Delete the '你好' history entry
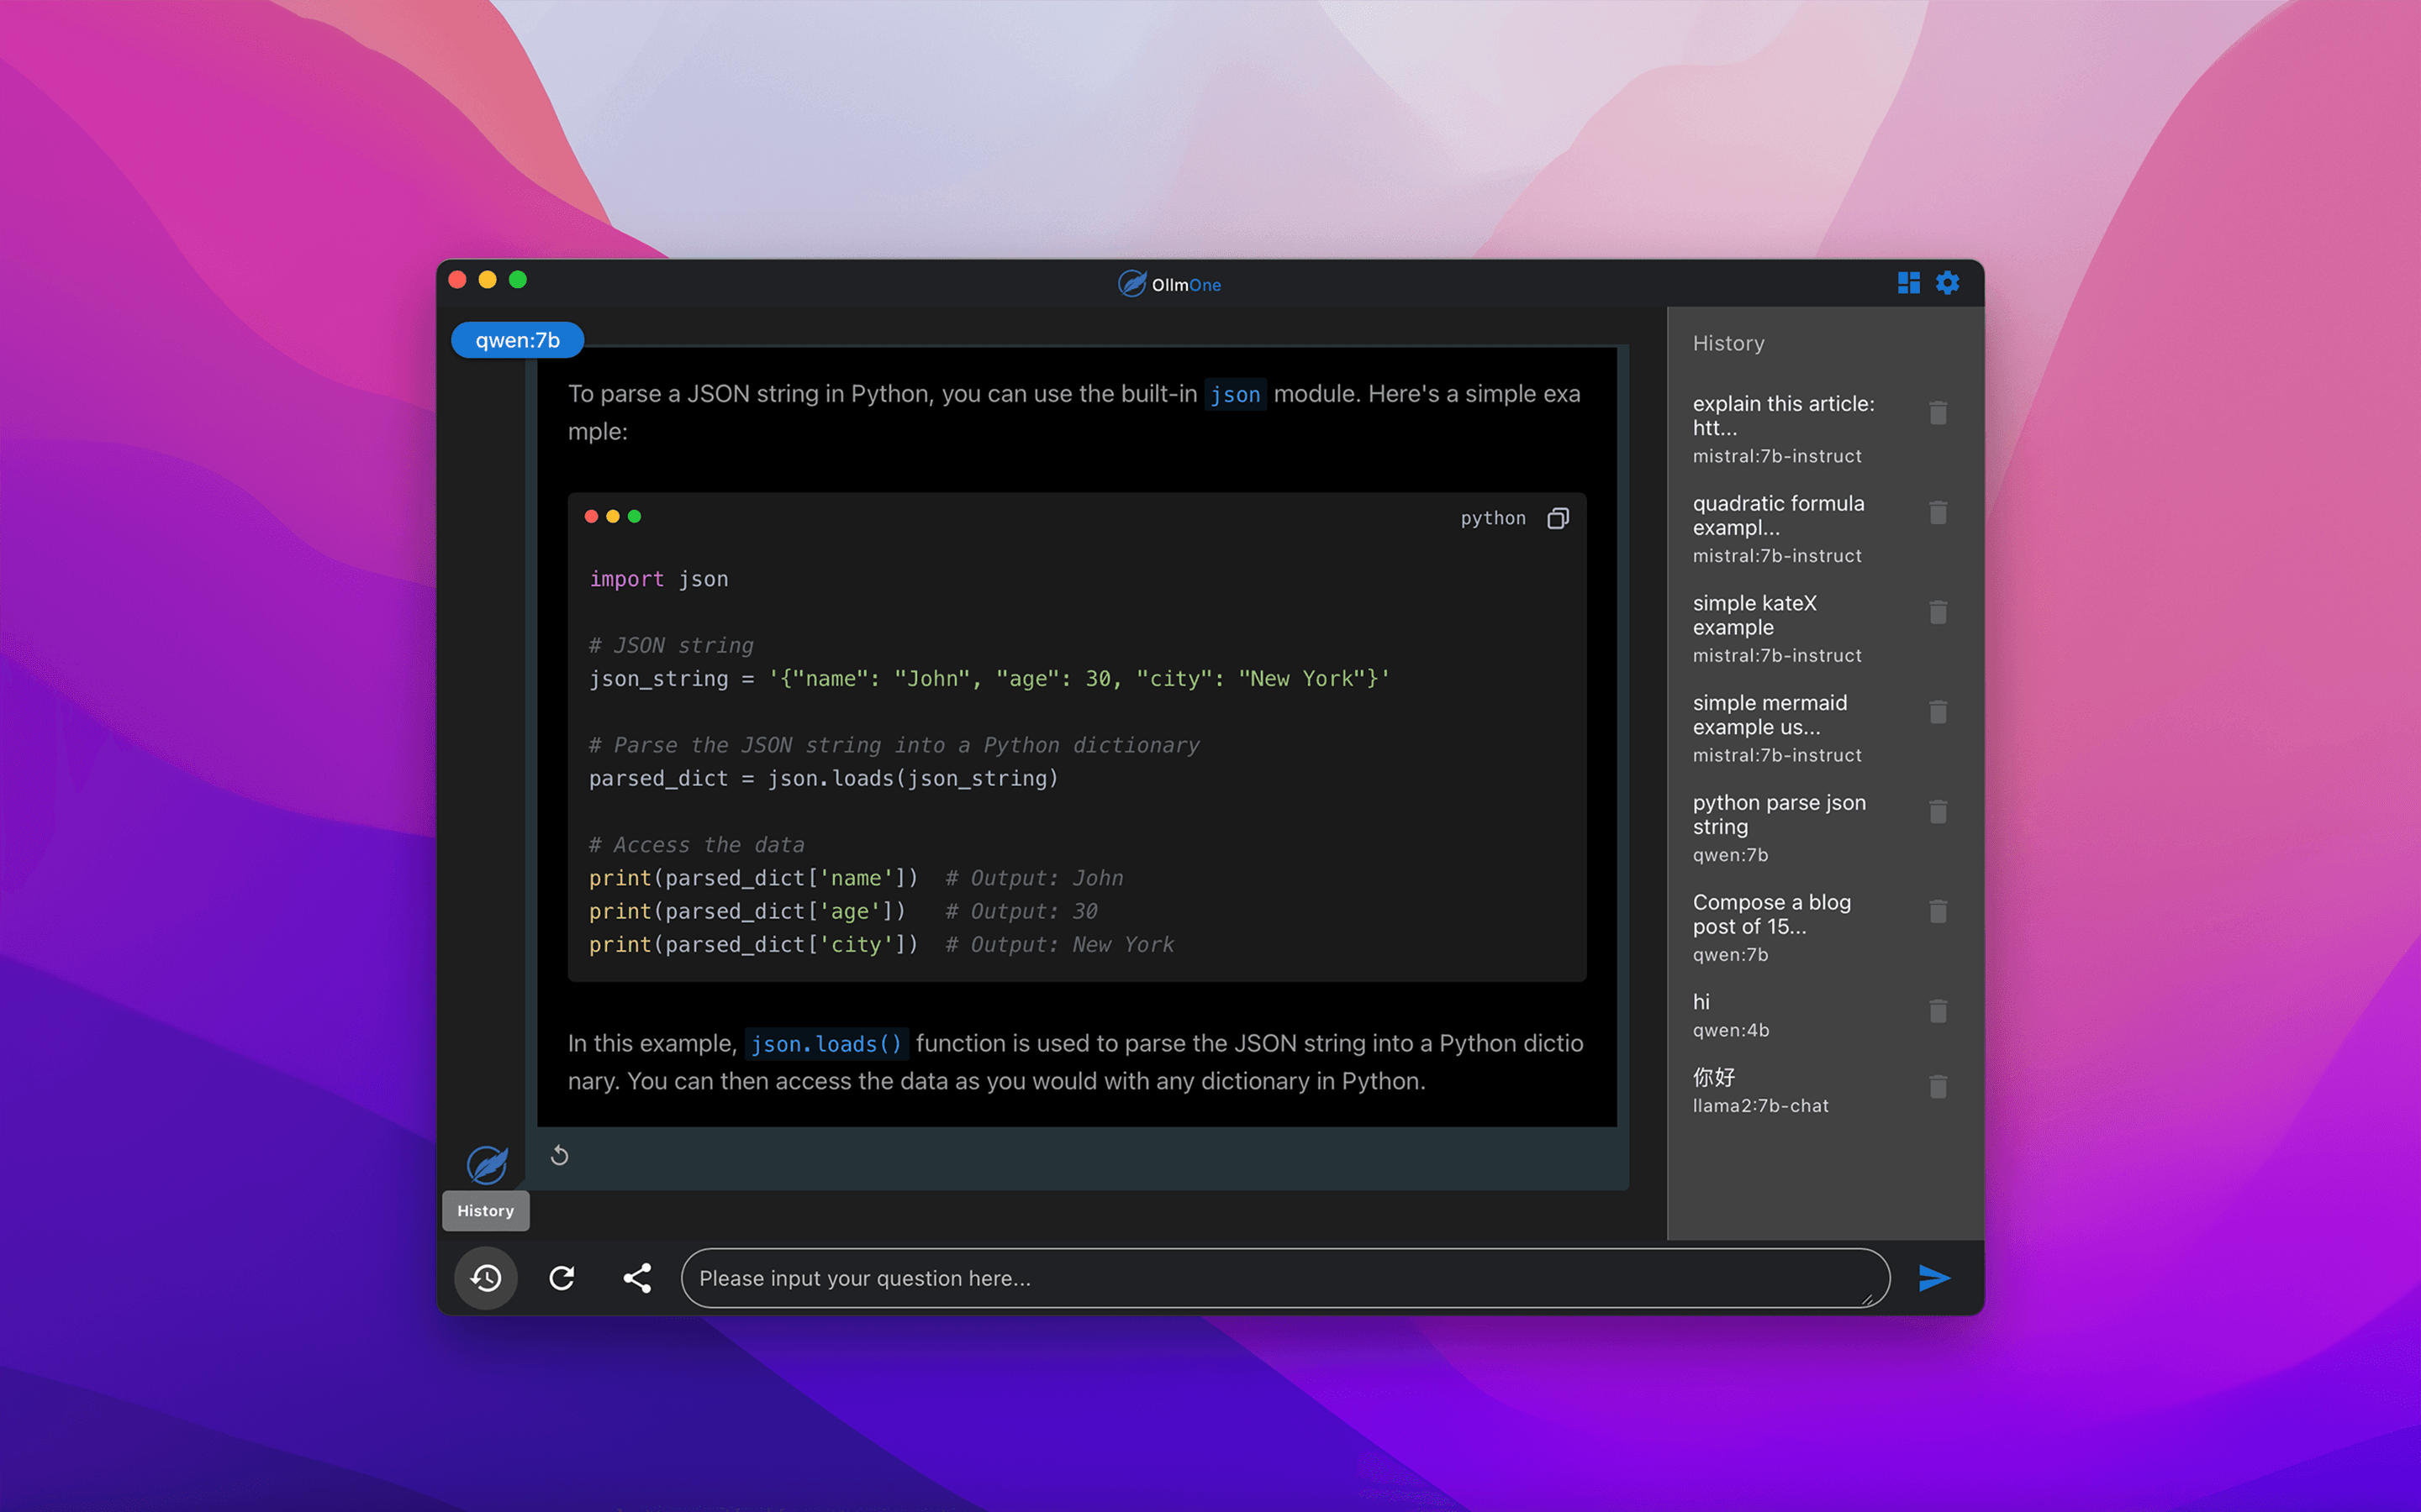2421x1512 pixels. (1938, 1087)
